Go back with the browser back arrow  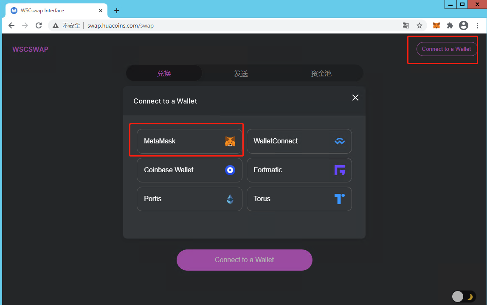tap(11, 25)
